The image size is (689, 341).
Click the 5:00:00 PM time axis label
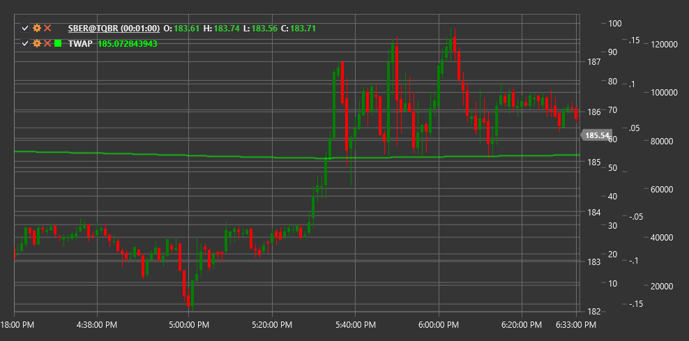point(188,325)
